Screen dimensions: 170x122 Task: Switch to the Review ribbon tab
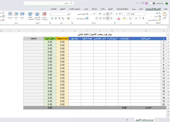[94, 9]
